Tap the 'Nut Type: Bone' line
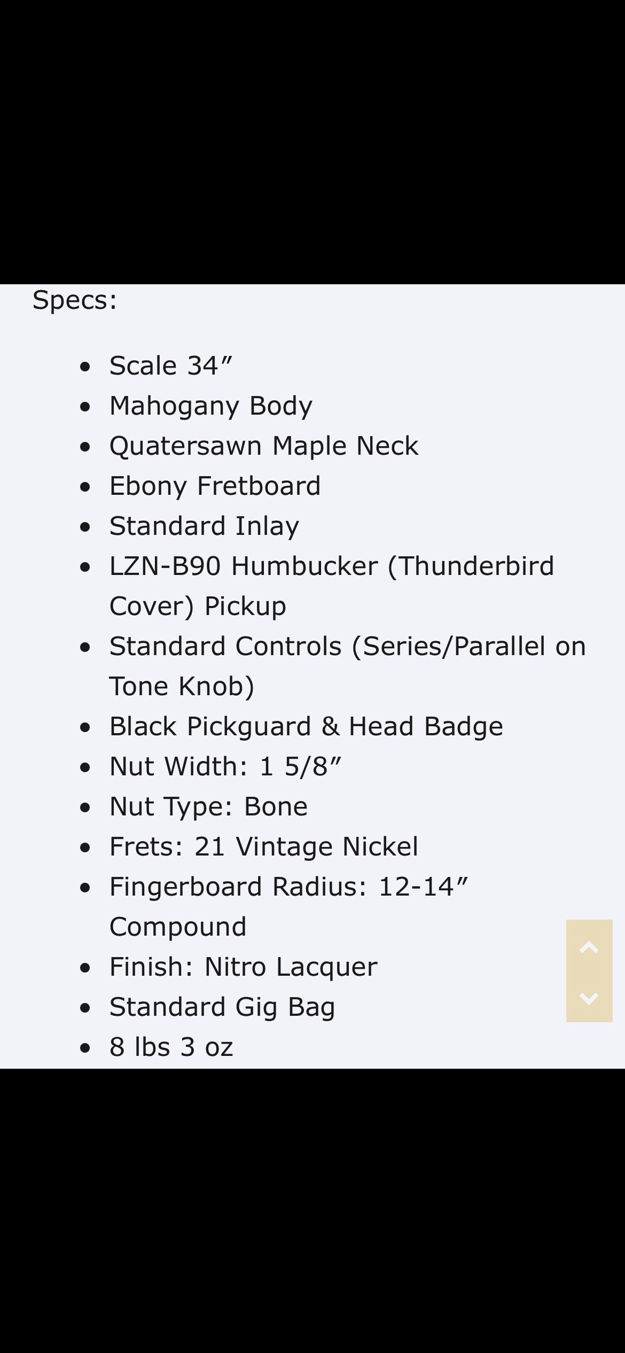This screenshot has width=625, height=1353. click(208, 807)
